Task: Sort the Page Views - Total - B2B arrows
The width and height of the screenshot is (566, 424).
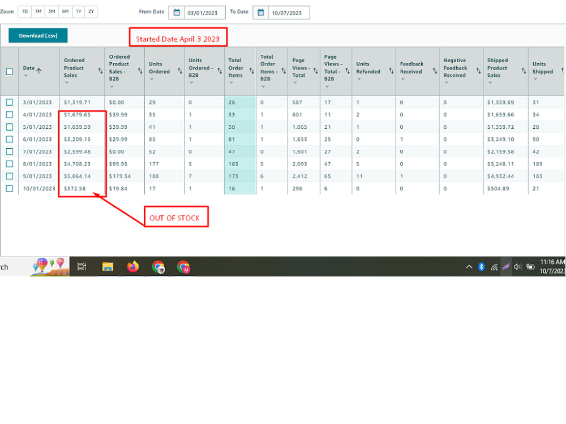Action: [348, 70]
